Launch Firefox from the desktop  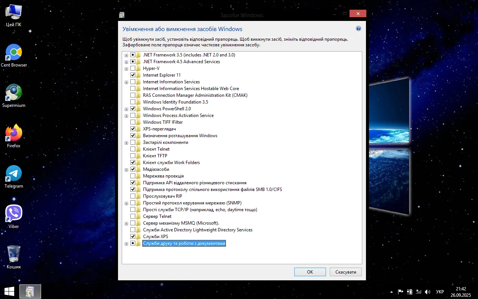click(x=14, y=133)
